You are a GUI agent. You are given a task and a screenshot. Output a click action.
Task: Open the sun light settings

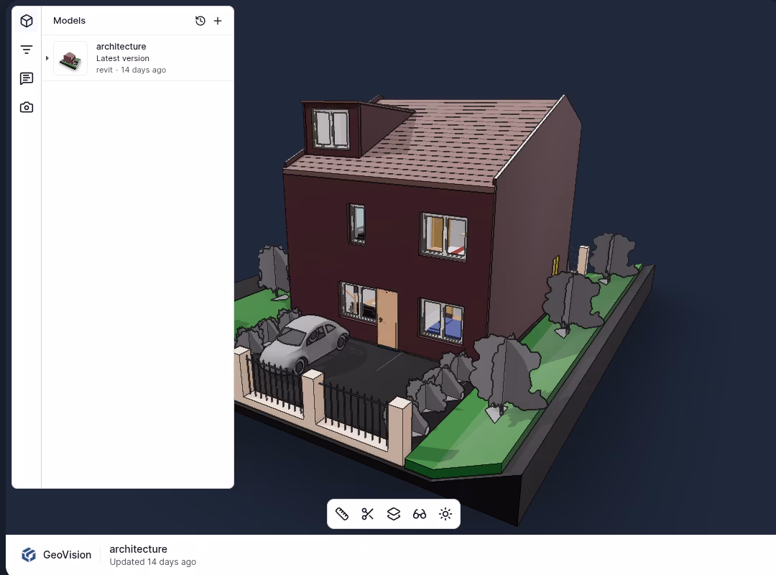click(x=445, y=514)
